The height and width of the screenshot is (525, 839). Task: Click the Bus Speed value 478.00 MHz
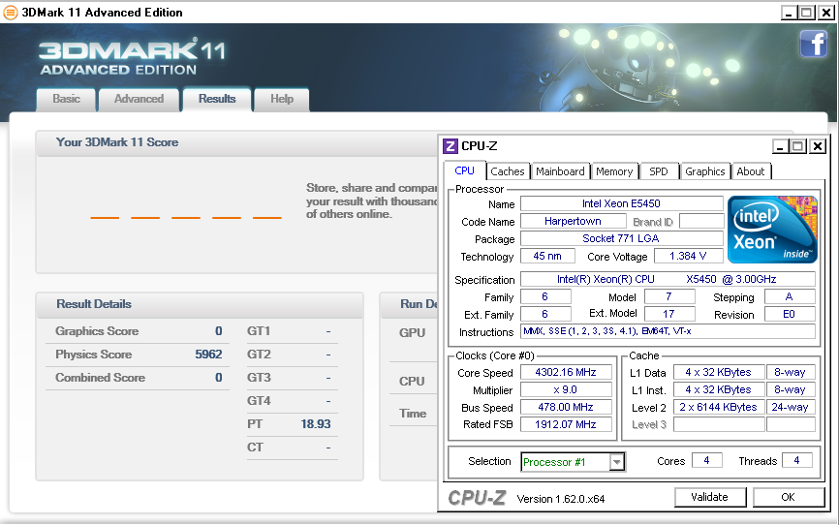coord(566,407)
